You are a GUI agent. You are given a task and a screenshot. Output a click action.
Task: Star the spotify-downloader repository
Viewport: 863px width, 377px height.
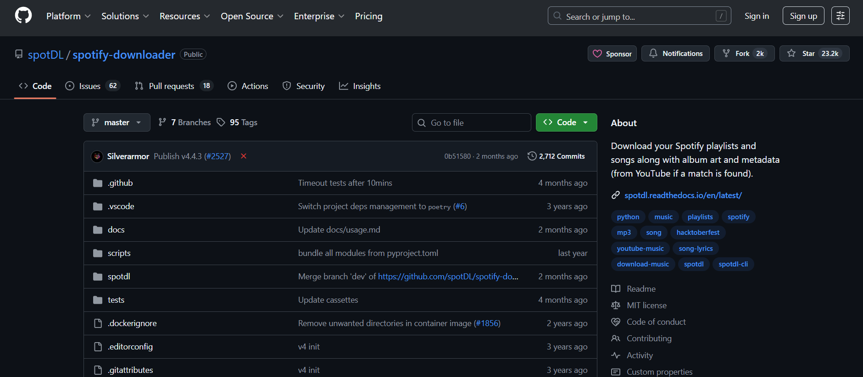click(814, 54)
